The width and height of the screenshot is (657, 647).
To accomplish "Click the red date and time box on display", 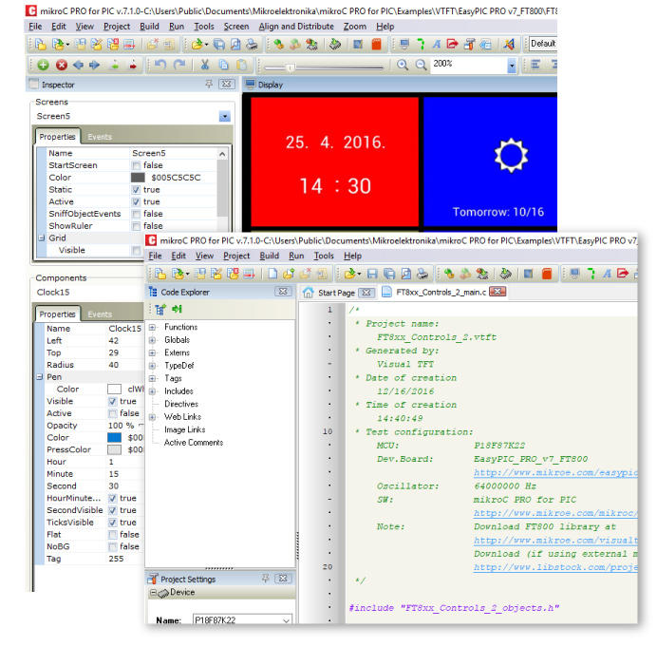I will coord(335,162).
